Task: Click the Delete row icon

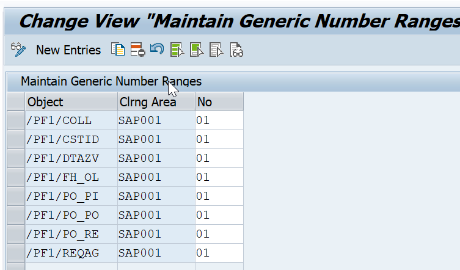Action: (137, 49)
